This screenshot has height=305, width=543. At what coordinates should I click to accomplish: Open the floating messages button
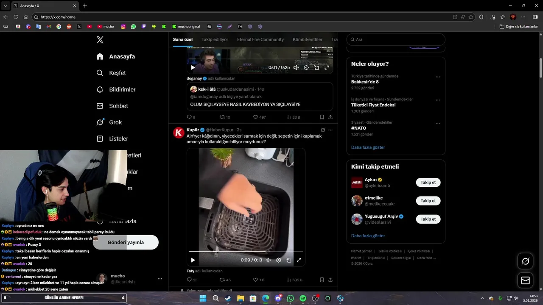525,280
